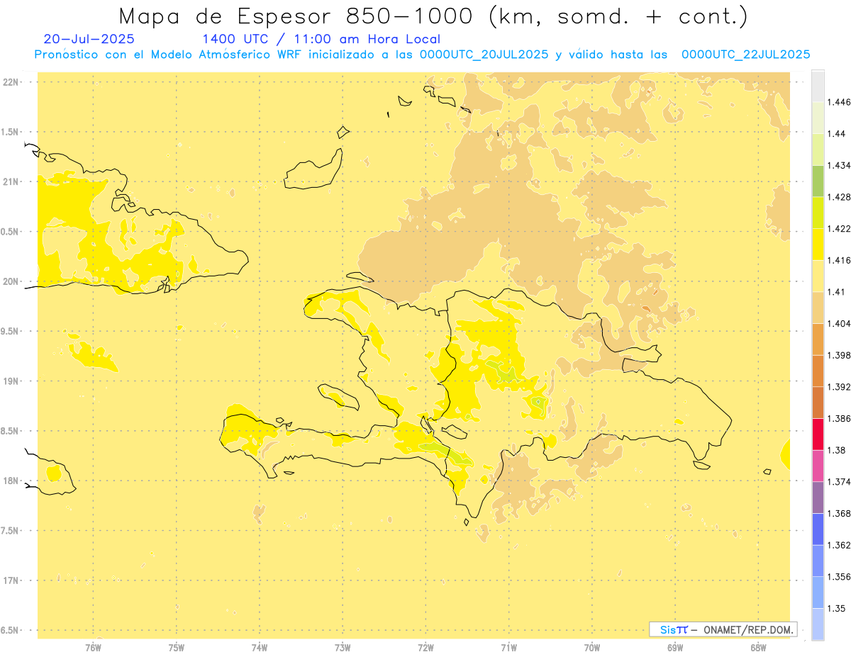The height and width of the screenshot is (657, 851).
Task: Click the 73W longitude label
Action: (x=343, y=648)
